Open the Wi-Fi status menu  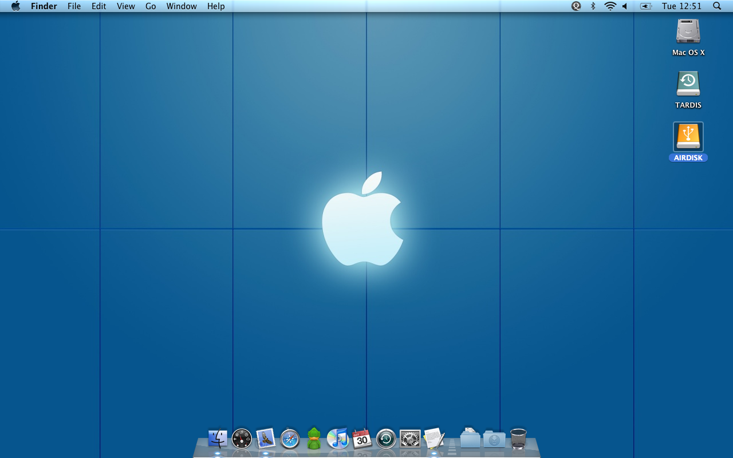[610, 6]
